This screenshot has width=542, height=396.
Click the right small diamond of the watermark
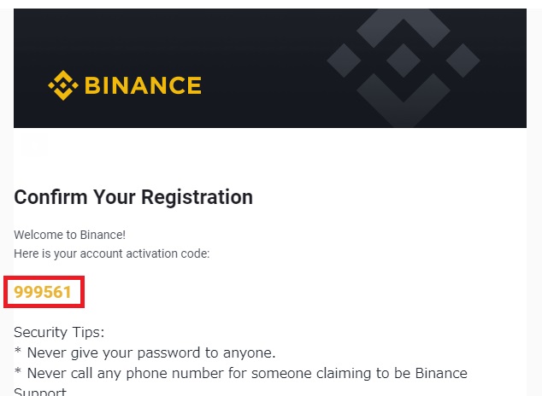click(x=462, y=61)
